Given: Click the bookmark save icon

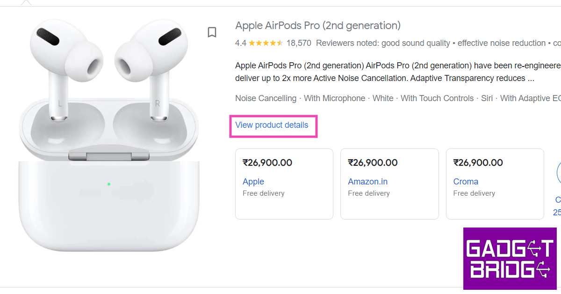Looking at the screenshot, I should point(212,32).
